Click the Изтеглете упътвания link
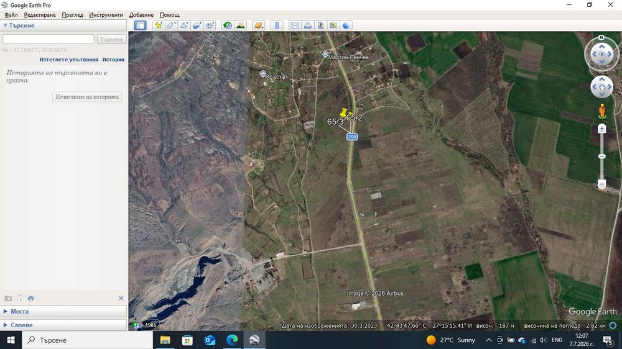Screen dimensions: 622x349 pos(68,60)
